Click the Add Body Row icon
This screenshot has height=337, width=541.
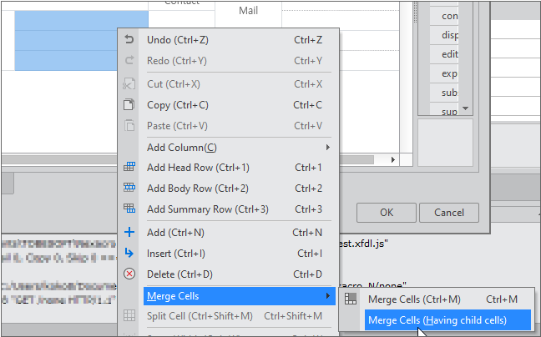[x=129, y=188]
